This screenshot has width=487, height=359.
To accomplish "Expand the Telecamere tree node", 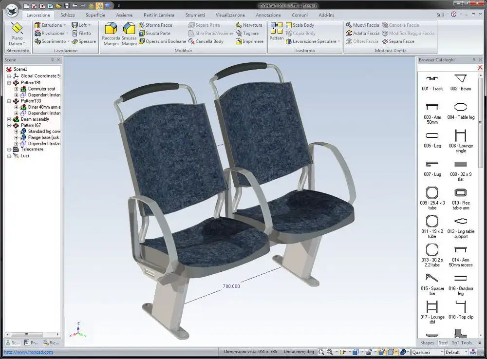I will [9, 150].
